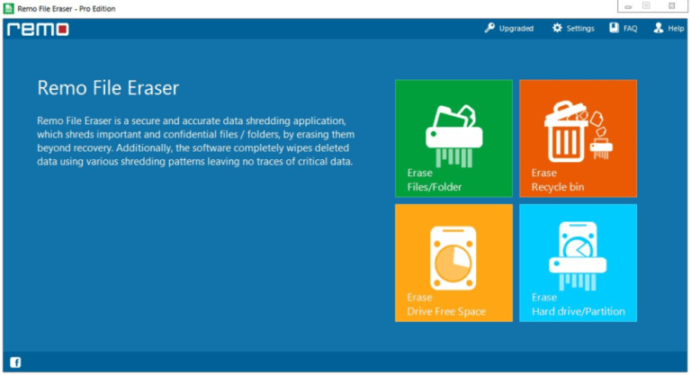Click the Remo File Eraser title bar icon
691x375 pixels.
(8, 8)
